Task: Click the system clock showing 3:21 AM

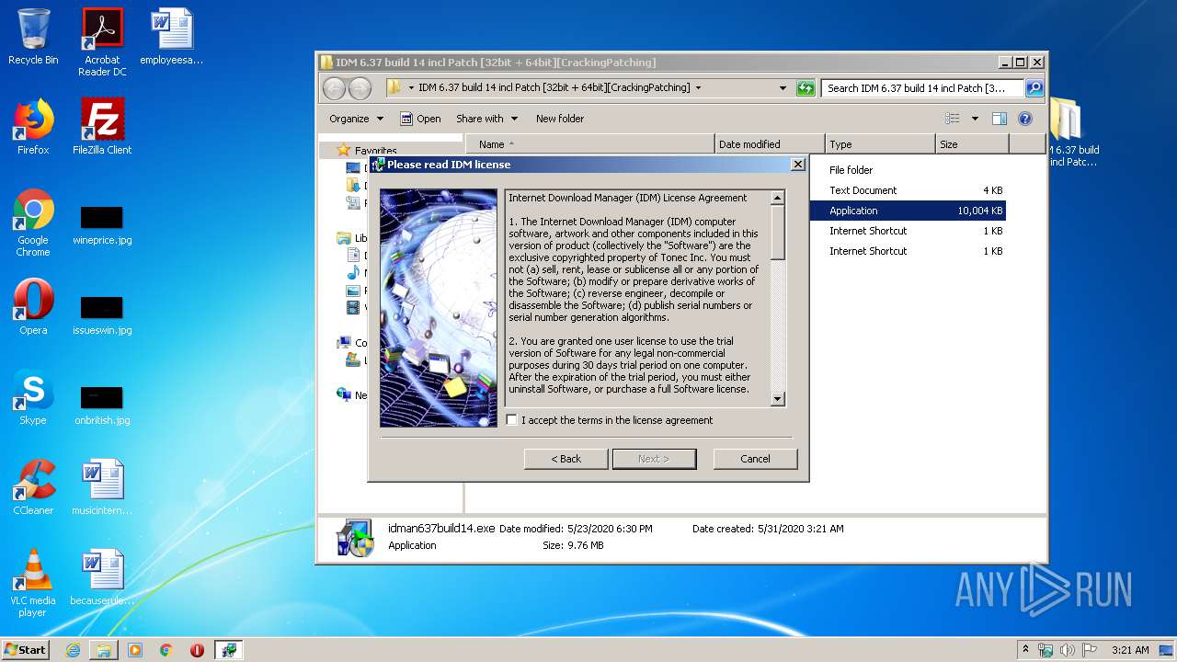Action: click(1129, 650)
